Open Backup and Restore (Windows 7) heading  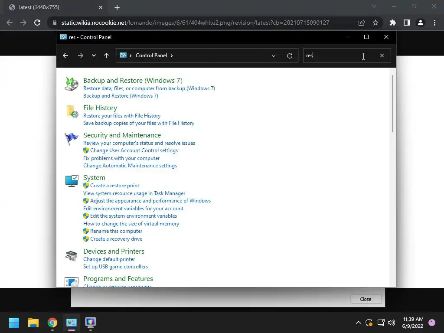(133, 80)
